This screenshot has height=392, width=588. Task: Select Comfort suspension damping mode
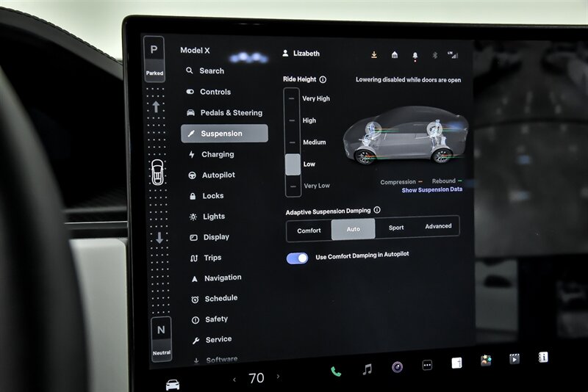pos(309,231)
